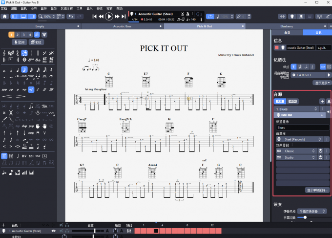Open the page layout grid dropdown
The width and height of the screenshot is (332, 238).
pyautogui.click(x=61, y=16)
